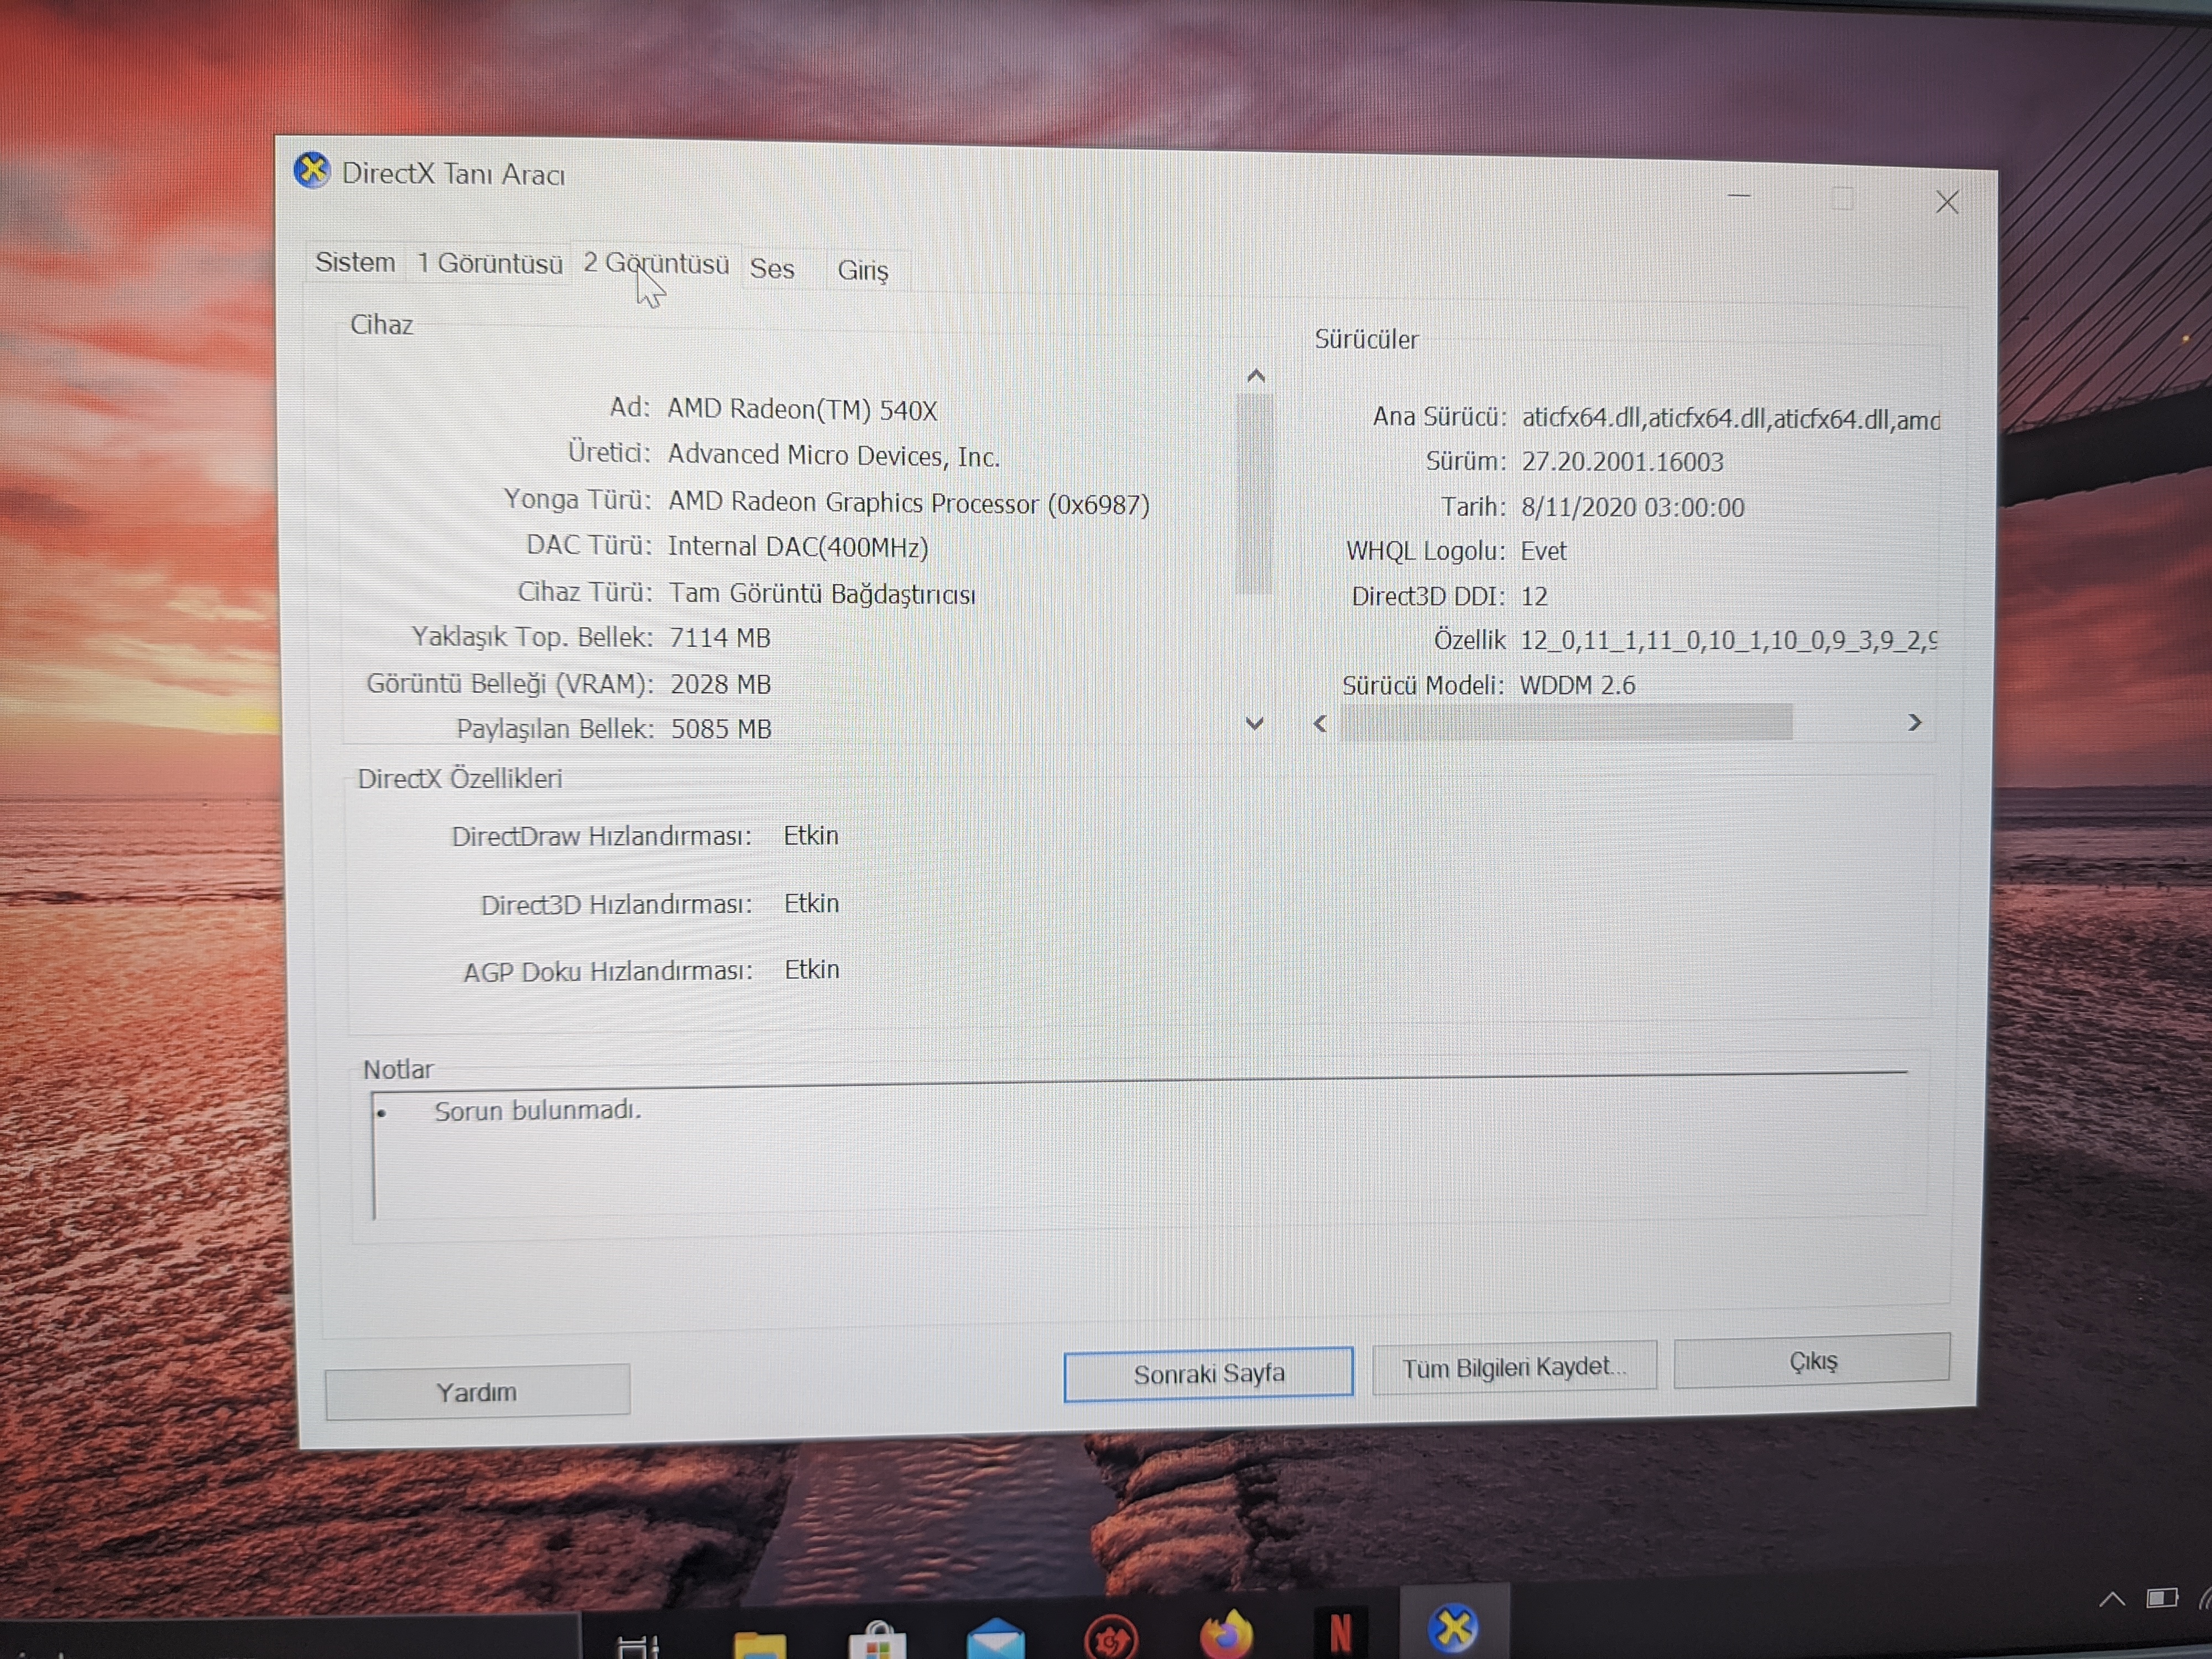The image size is (2212, 1659).
Task: Click driver version '27.20.2001.16003'
Action: [1623, 462]
